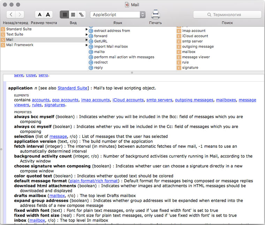Image resolution: width=265 pixels, height=225 pixels.
Task: Select the outgoing message class
Action: (198, 46)
